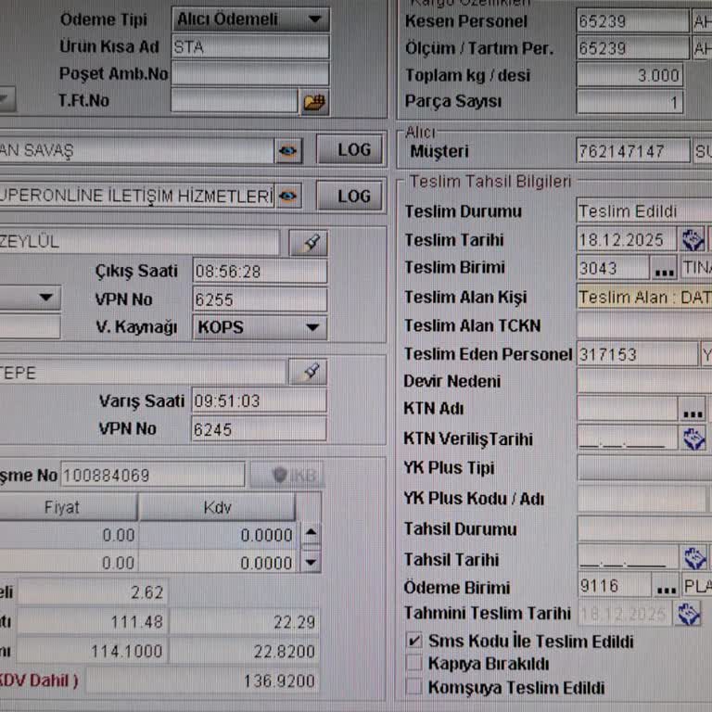
Task: Click Teslim Durumu field Teslim Edildi
Action: [x=644, y=211]
